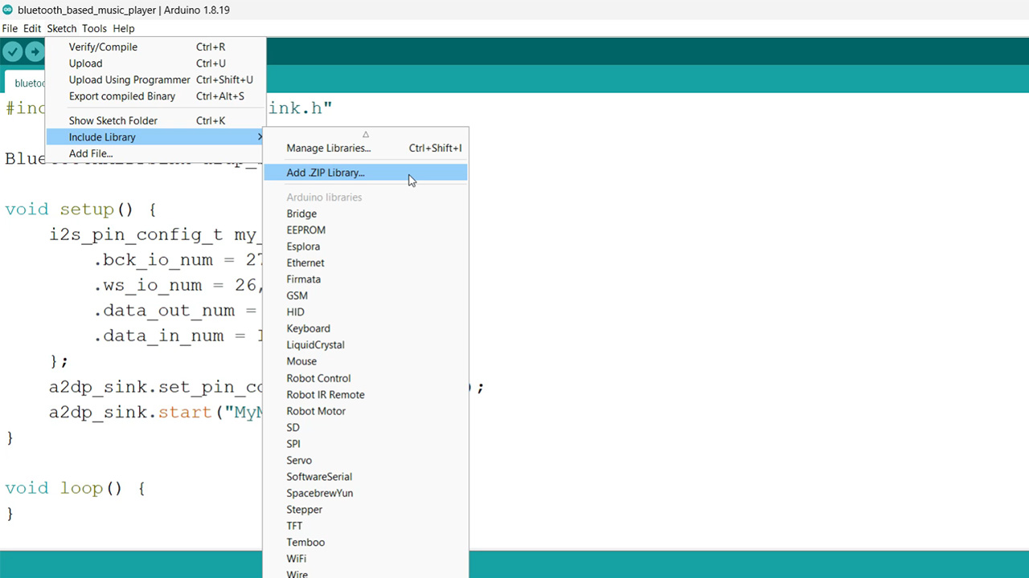Select Add .ZIP Library...
Image resolution: width=1029 pixels, height=578 pixels.
click(366, 173)
